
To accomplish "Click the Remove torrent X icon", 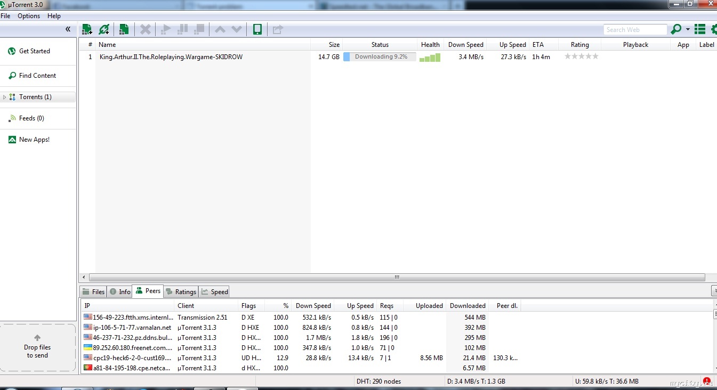I will 145,29.
